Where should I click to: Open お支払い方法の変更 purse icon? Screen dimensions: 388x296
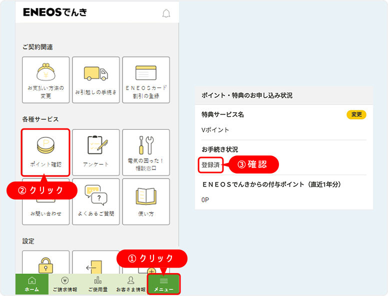point(45,79)
